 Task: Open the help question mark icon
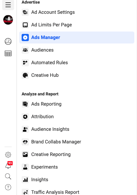coord(8,187)
